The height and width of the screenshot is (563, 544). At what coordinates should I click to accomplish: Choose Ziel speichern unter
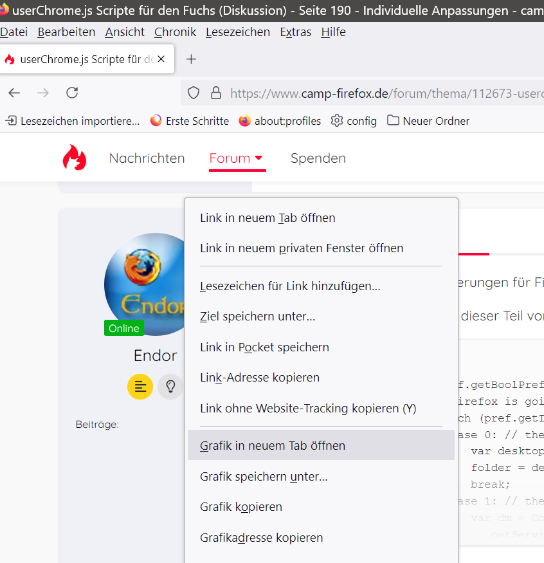point(321,317)
